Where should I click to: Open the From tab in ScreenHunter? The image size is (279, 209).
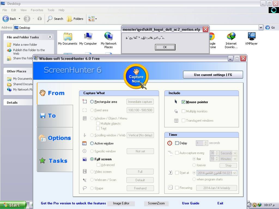point(55,93)
